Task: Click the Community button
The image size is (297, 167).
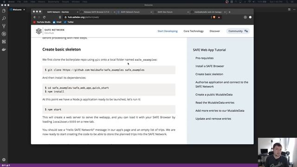Action: (x=238, y=31)
